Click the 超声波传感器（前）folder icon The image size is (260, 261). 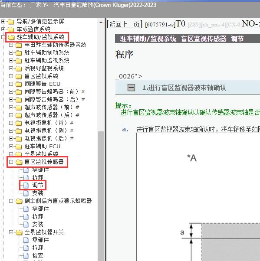pos(19,108)
